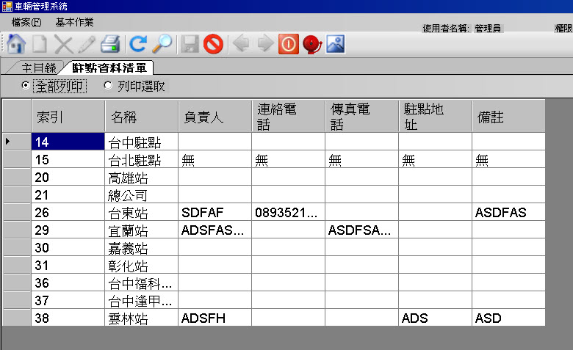Sort by the 備註 column header
Image resolution: width=573 pixels, height=350 pixels.
click(x=508, y=117)
